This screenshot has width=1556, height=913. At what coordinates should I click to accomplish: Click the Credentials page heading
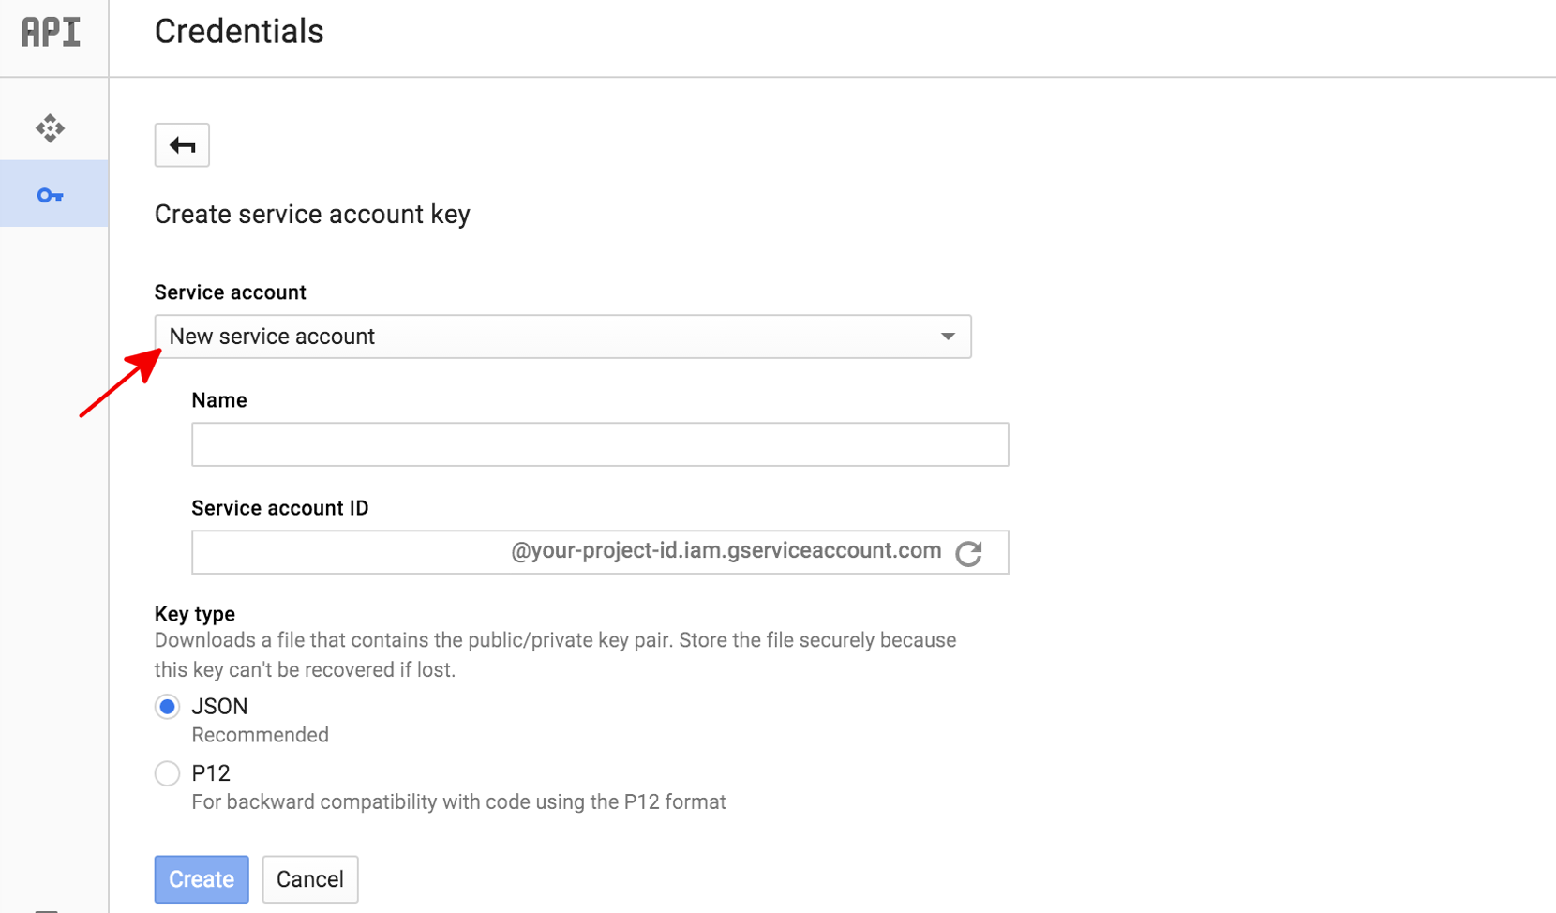click(x=239, y=31)
